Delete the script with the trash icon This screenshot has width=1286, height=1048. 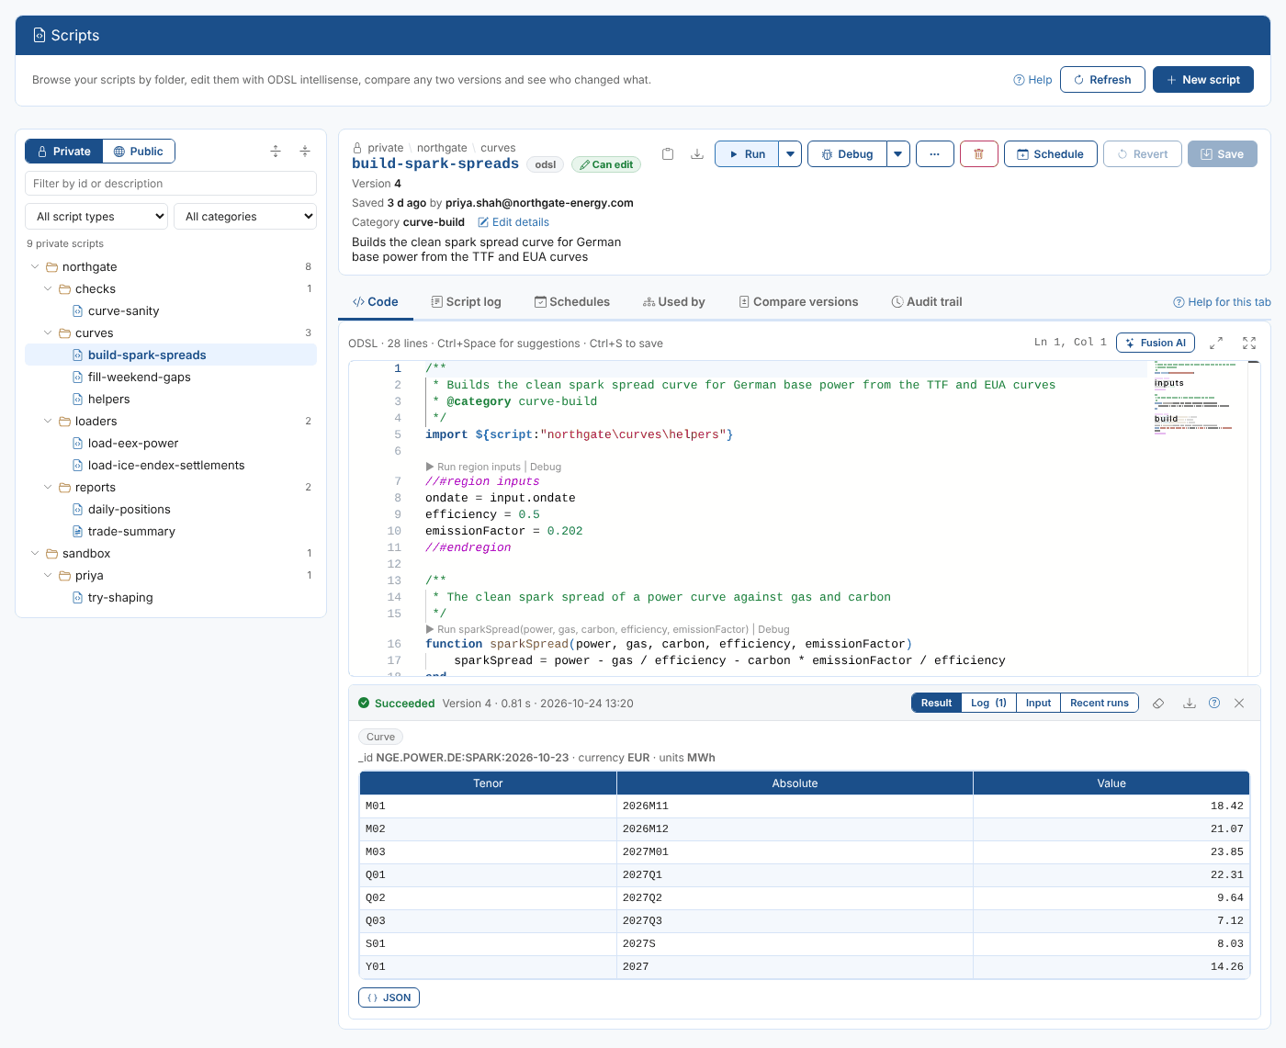point(978,154)
